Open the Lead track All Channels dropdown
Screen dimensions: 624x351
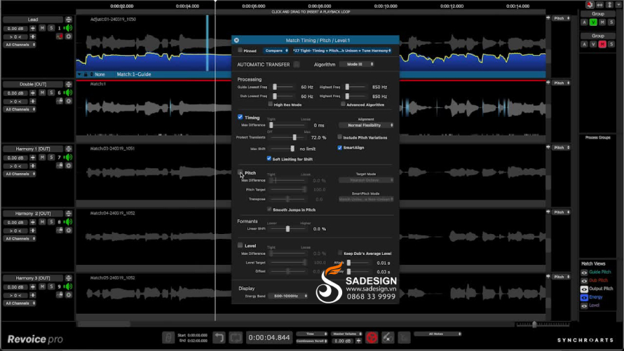click(20, 45)
